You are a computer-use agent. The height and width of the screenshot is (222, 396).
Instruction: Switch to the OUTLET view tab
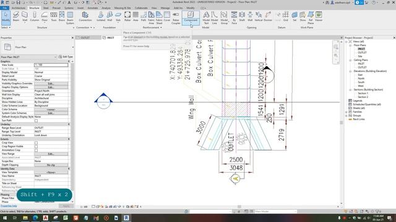(85, 38)
